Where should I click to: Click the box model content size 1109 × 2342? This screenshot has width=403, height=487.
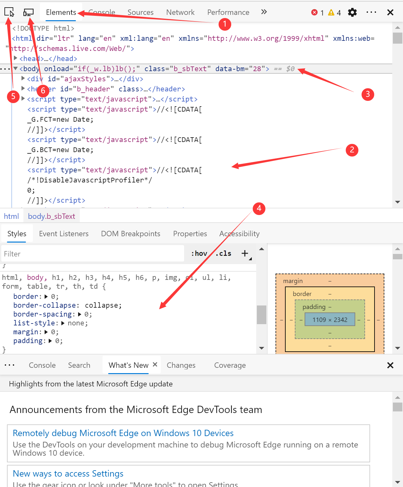tap(330, 320)
